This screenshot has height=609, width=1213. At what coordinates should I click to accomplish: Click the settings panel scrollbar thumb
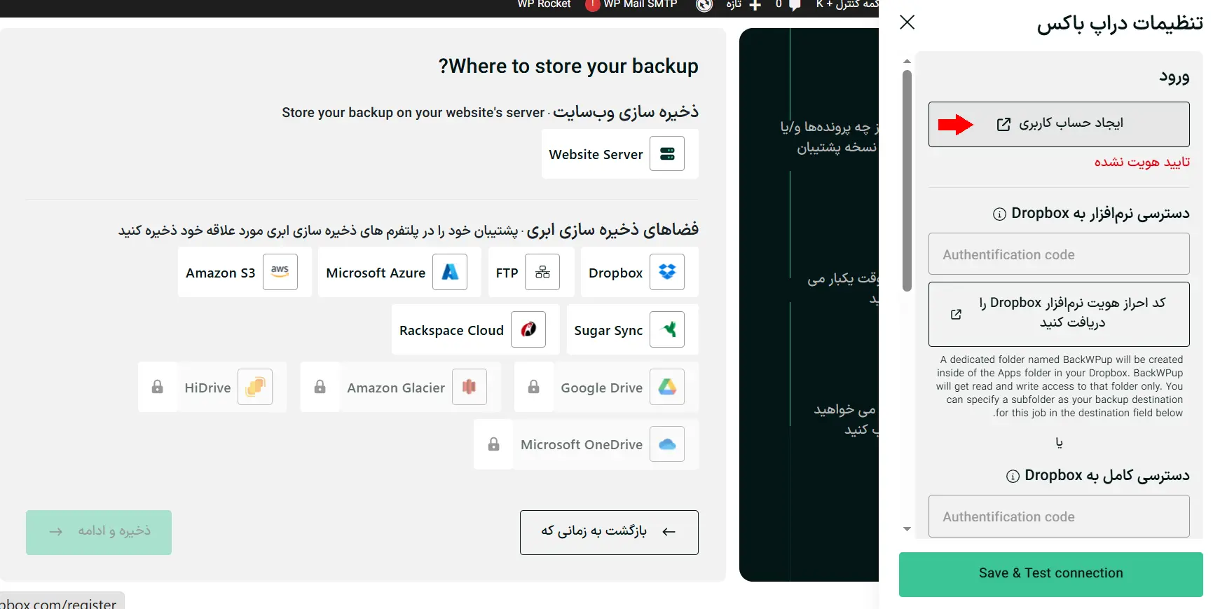click(907, 181)
